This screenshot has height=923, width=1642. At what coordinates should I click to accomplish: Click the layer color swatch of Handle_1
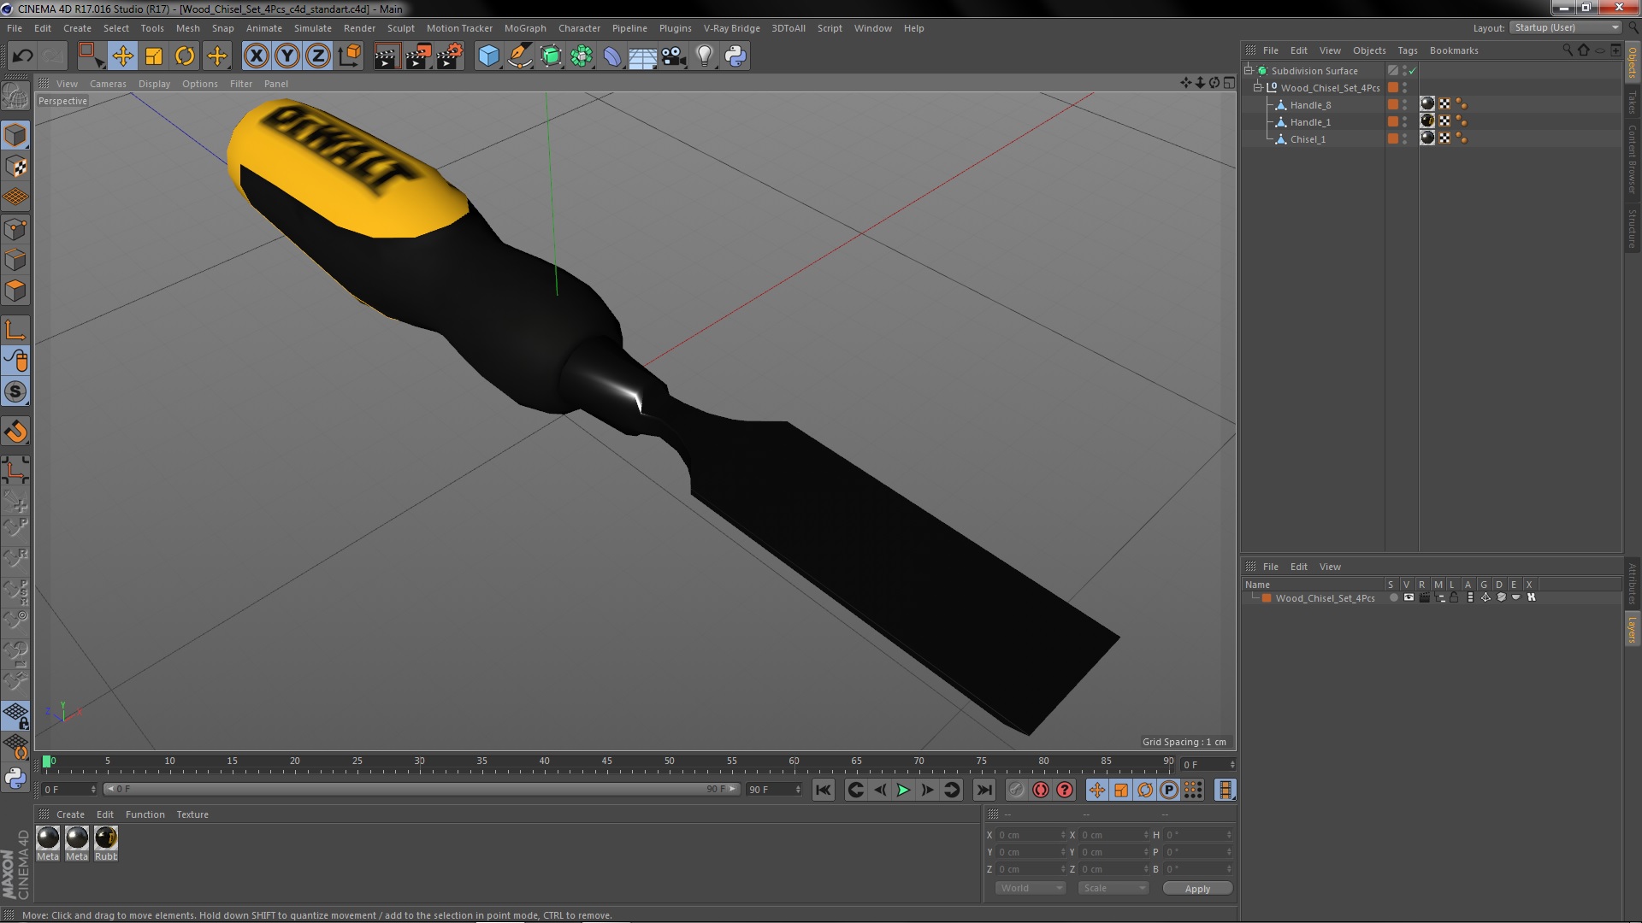pyautogui.click(x=1392, y=122)
